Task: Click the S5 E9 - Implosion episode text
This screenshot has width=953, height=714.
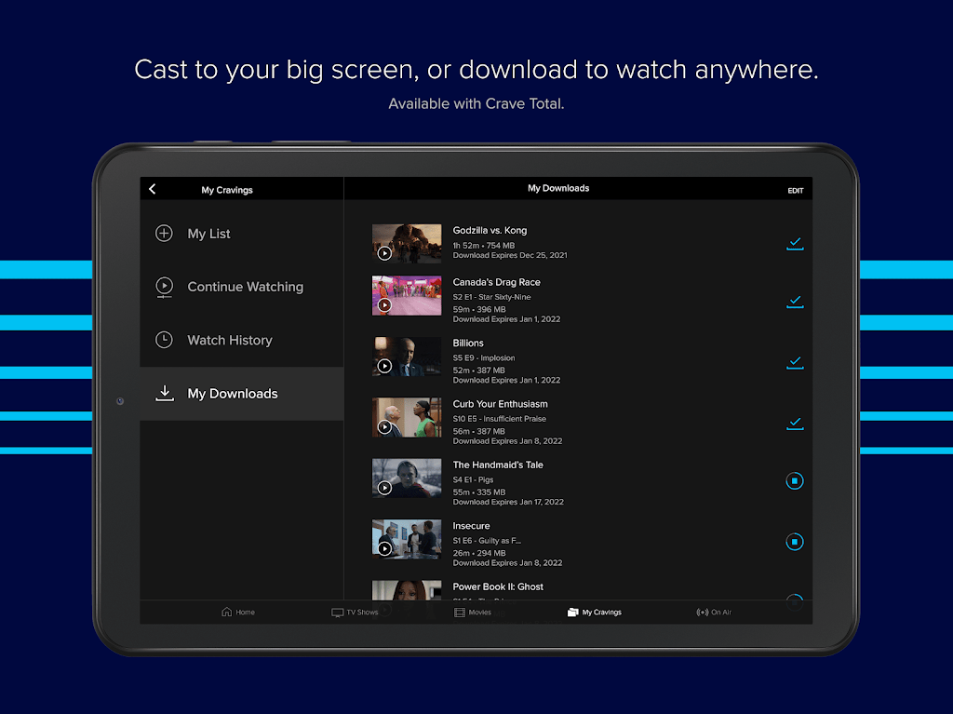Action: point(484,357)
